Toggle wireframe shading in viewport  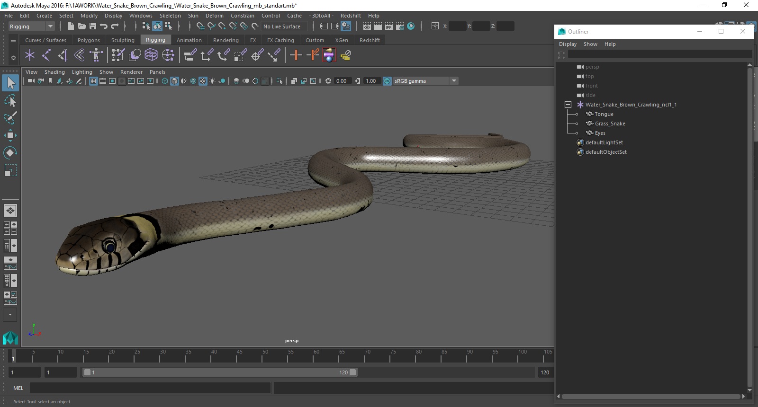(165, 81)
